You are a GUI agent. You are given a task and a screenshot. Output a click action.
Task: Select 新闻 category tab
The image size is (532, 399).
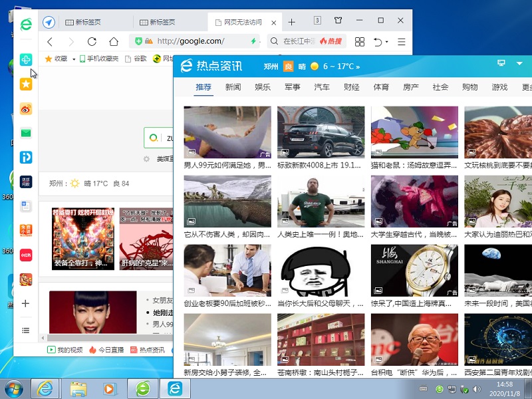tap(233, 87)
